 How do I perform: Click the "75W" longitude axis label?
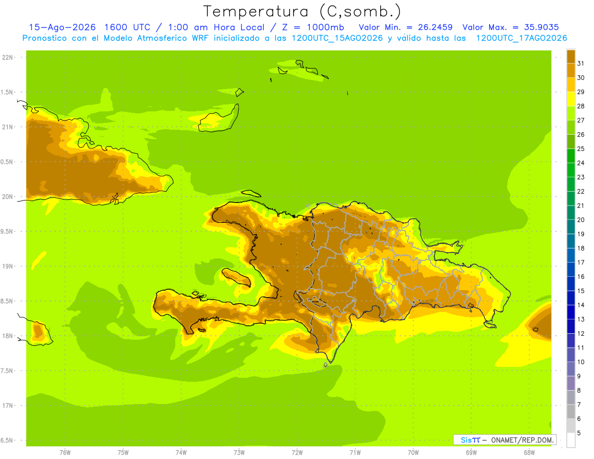[x=123, y=453]
